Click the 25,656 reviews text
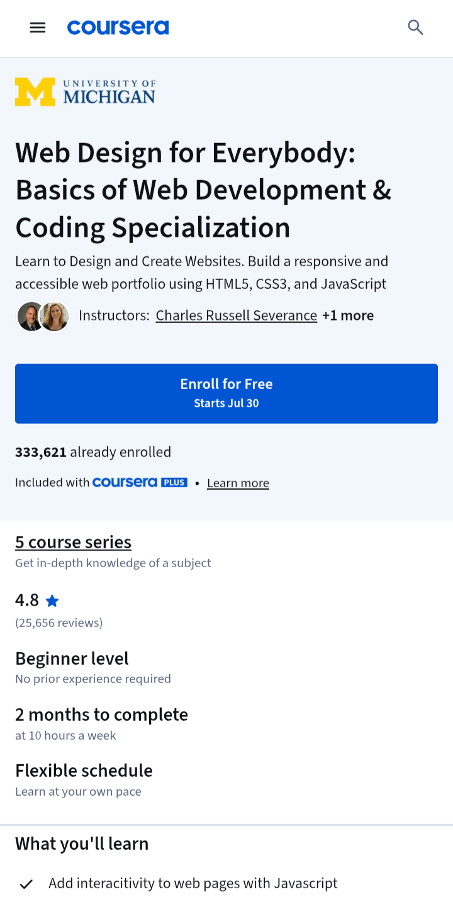 (x=59, y=623)
